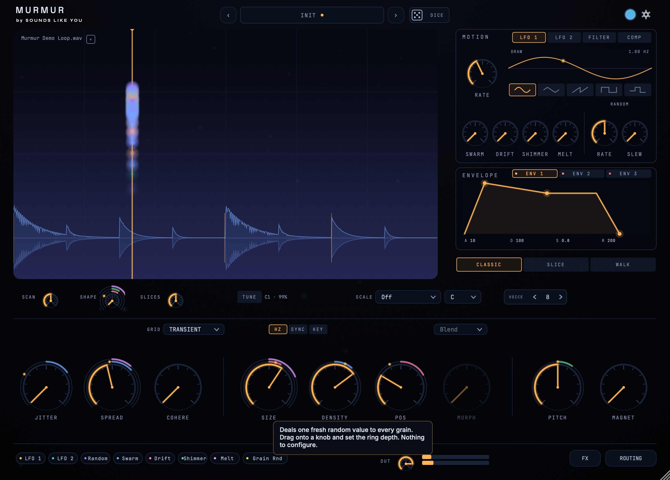
Task: Click the Shape knob
Action: 112,301
